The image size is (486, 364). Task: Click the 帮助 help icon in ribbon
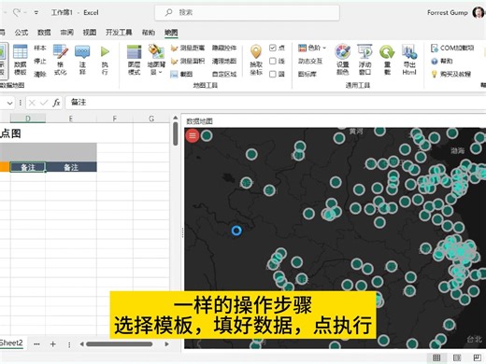click(x=435, y=62)
